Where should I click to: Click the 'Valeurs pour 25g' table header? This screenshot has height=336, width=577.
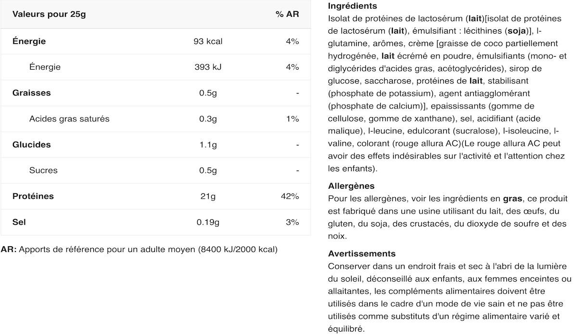coord(49,14)
